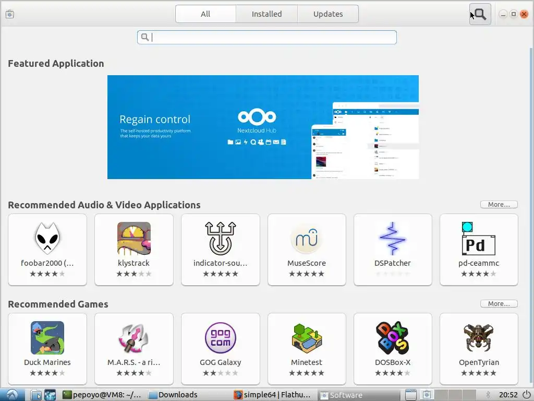The image size is (534, 401).
Task: Open the Nextcloud Hub featured banner
Action: [x=263, y=127]
